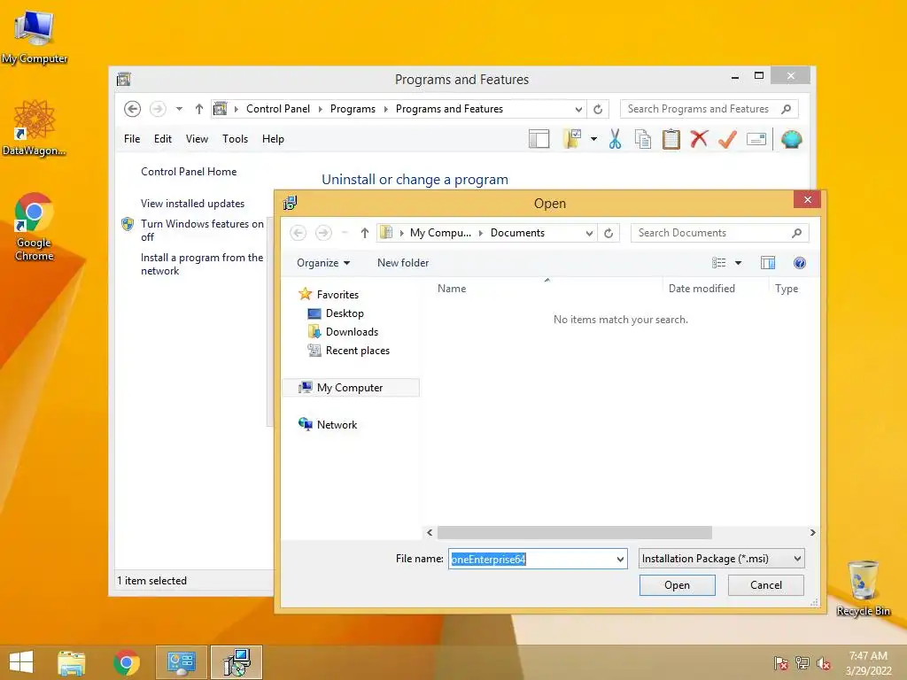Go up one folder in Open dialog
The image size is (907, 680).
(x=364, y=233)
